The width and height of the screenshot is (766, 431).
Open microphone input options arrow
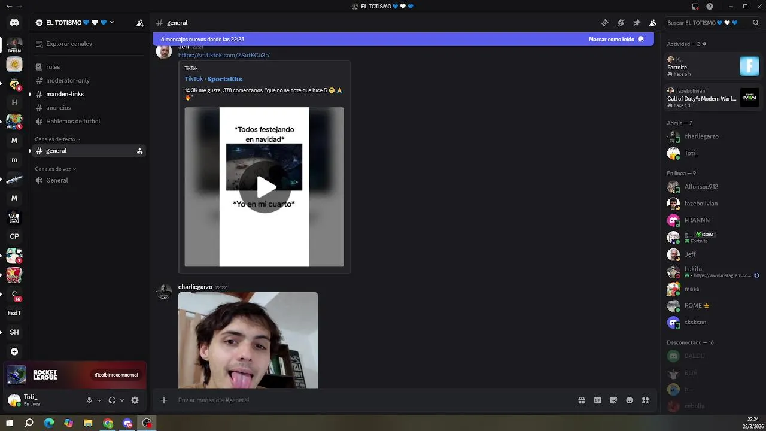(99, 400)
